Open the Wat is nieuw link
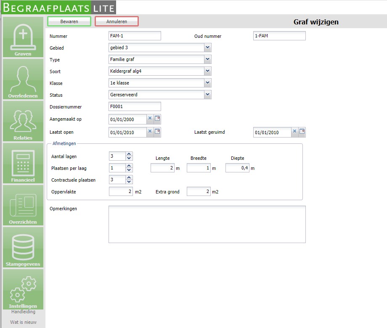 [23, 322]
